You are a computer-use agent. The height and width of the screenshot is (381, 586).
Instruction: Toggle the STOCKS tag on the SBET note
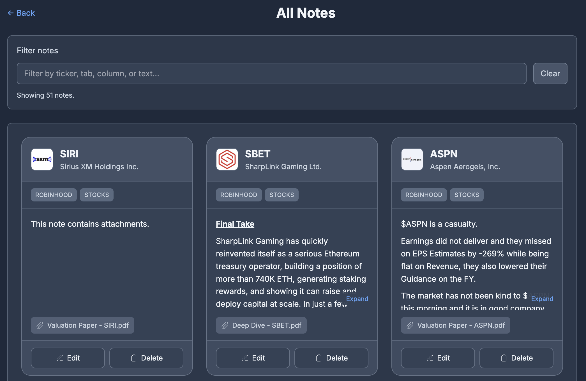pos(282,195)
